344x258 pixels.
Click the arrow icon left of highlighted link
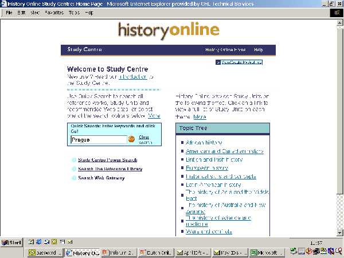click(x=218, y=62)
